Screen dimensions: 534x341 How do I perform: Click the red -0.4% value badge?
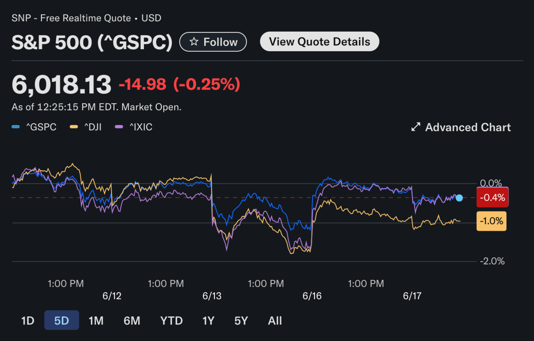click(492, 197)
